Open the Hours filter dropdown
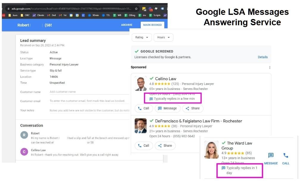305x185 pixels. coord(163,37)
